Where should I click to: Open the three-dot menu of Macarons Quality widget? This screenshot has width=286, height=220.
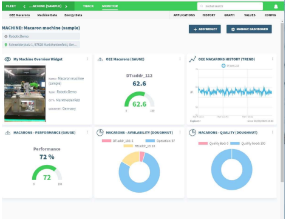[273, 132]
